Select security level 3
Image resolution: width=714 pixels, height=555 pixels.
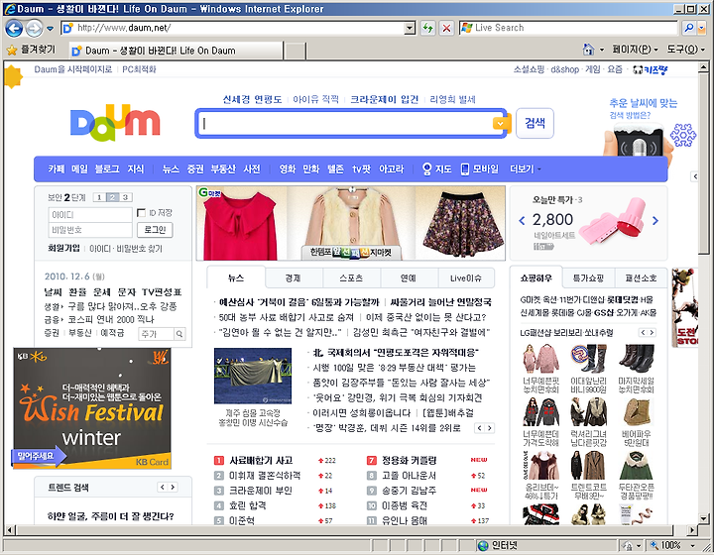[x=125, y=197]
